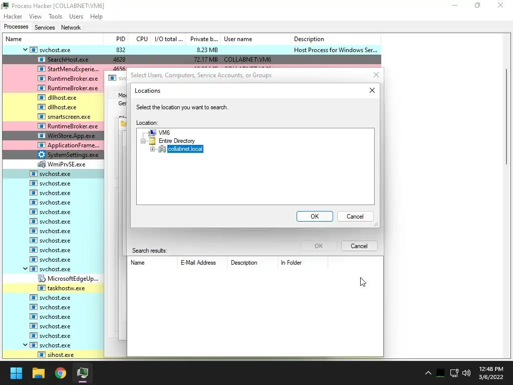
Task: Click the In Folder search results column
Action: pyautogui.click(x=302, y=263)
